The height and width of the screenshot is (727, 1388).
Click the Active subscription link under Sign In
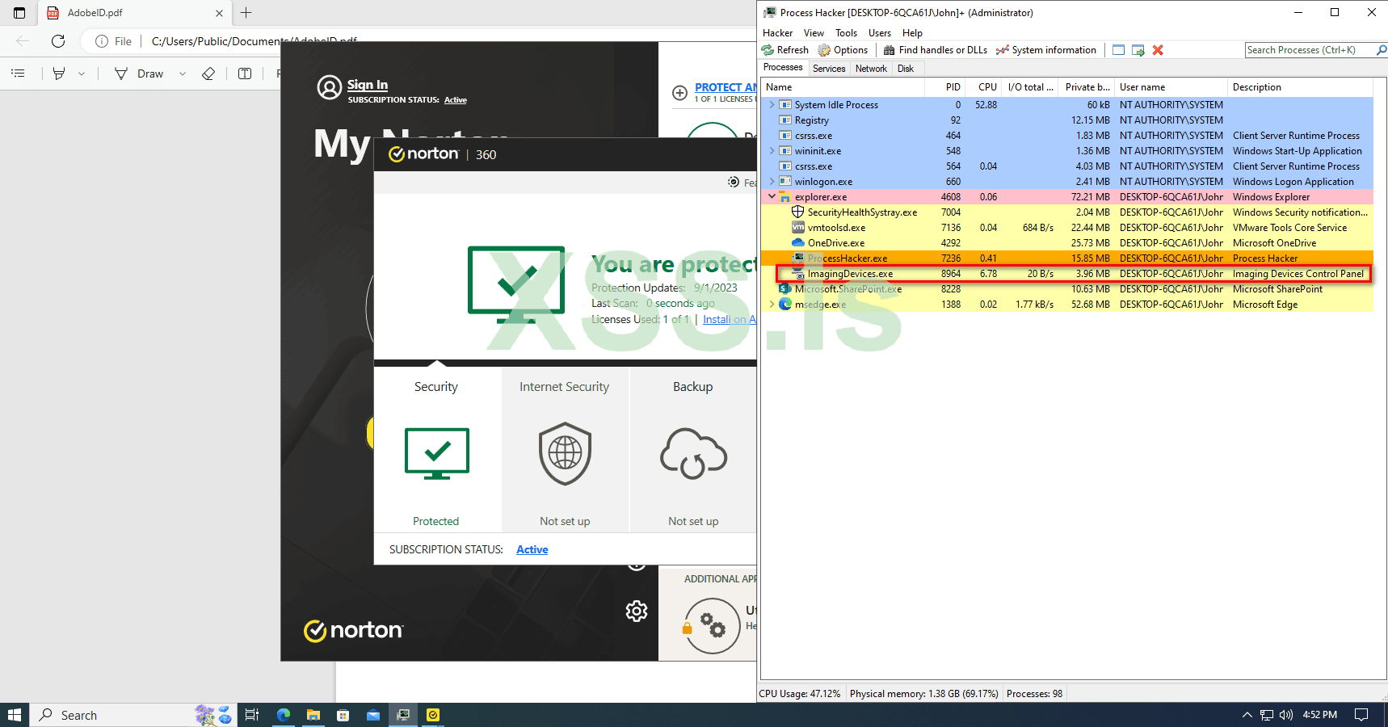[x=456, y=100]
